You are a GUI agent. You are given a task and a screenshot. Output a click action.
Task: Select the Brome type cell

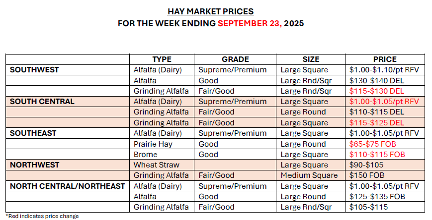point(145,154)
